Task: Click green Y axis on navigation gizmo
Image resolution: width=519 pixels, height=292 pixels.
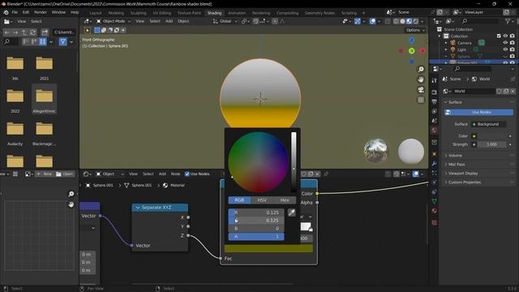Action: tap(411, 51)
